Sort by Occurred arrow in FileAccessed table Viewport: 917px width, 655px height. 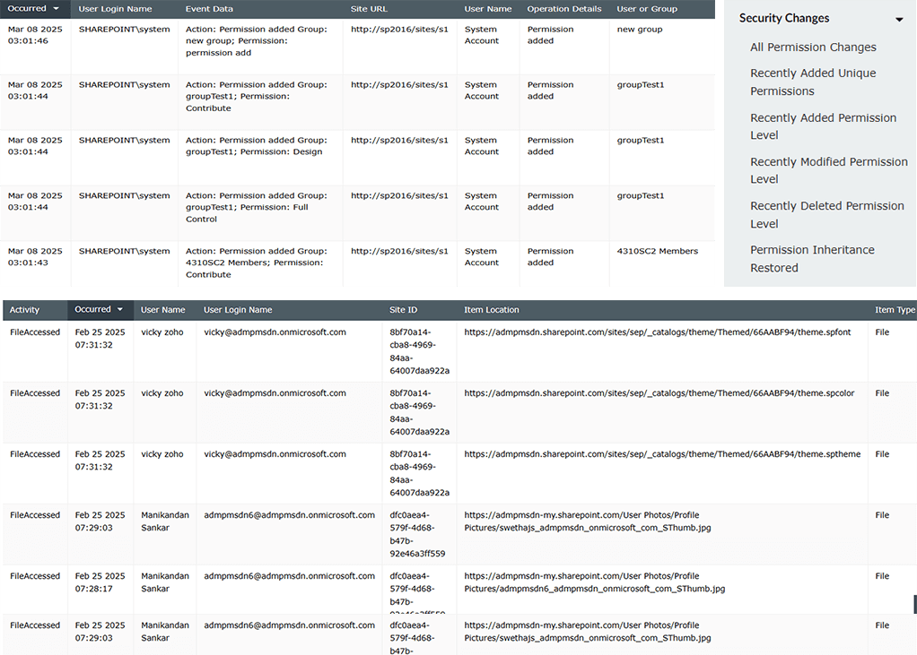tap(120, 309)
